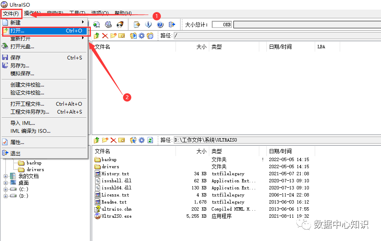Screen dimensions: 381x241
Task: Choose 退出 to exit UltraISO
Action: tap(44, 154)
